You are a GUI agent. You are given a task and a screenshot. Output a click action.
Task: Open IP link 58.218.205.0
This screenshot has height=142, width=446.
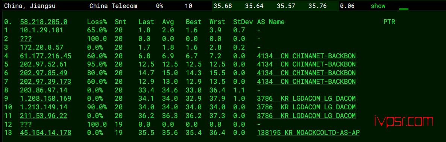[x=44, y=22]
